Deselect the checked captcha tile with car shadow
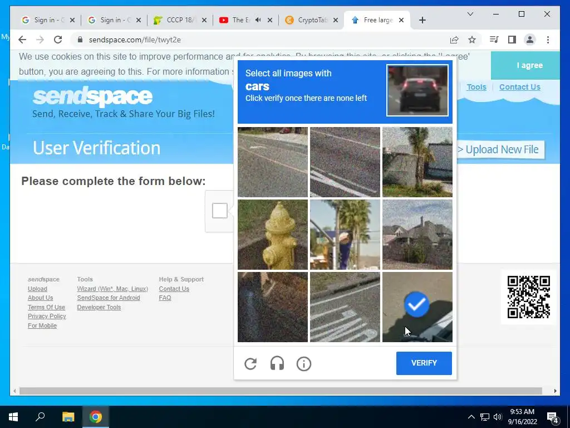 [x=417, y=307]
